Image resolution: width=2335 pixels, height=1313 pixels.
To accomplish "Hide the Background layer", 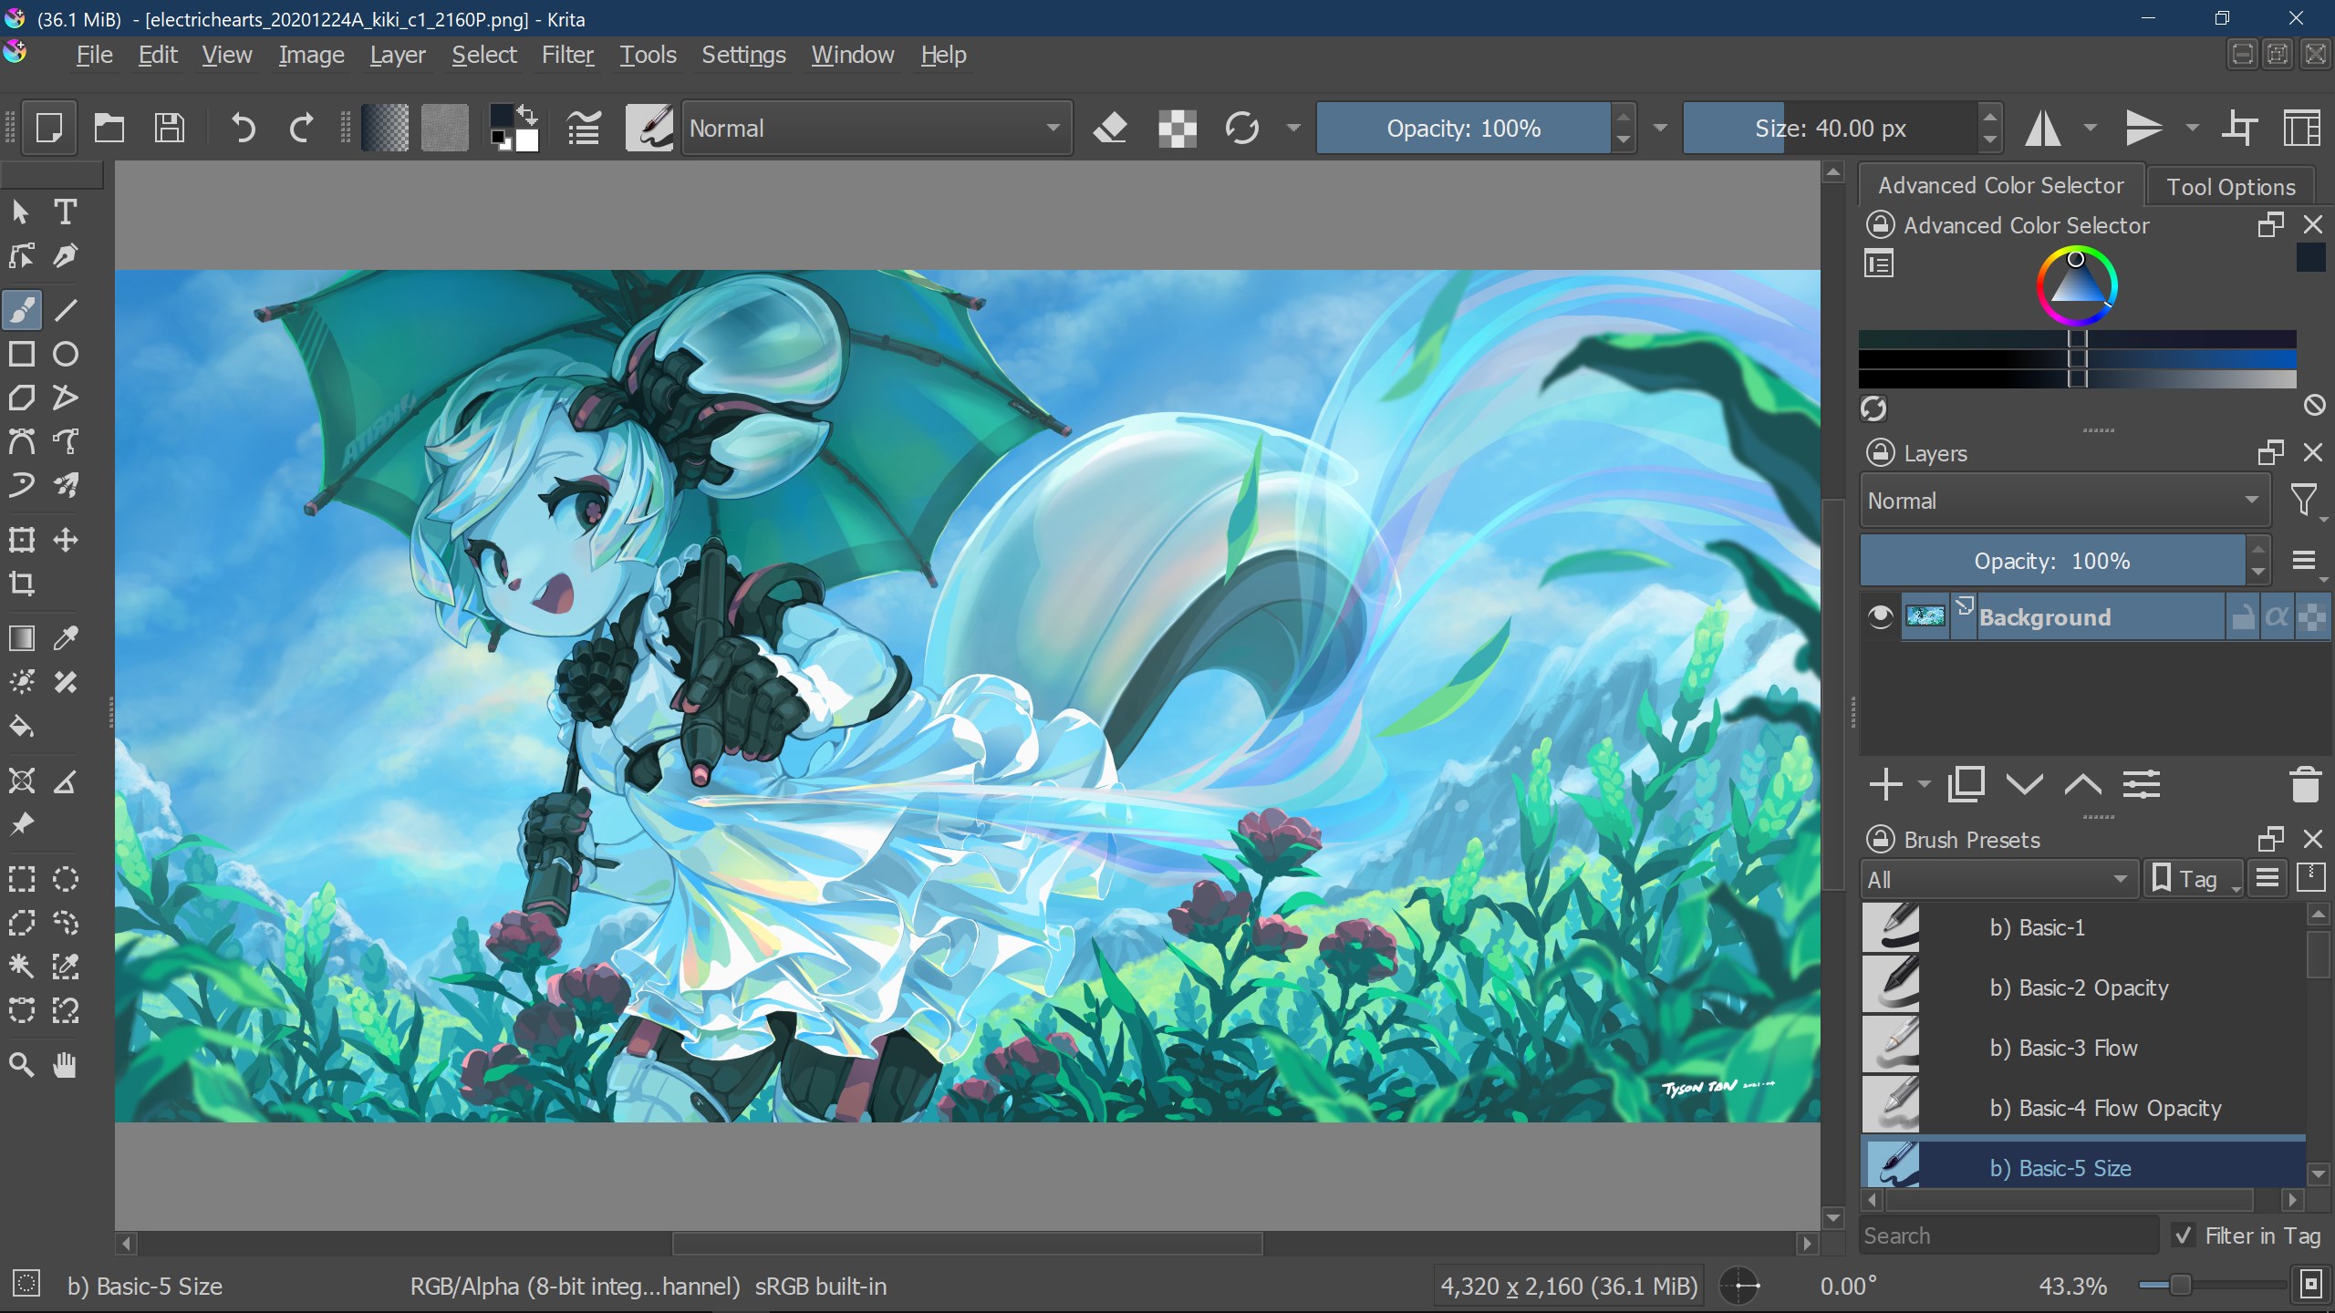I will [1880, 616].
